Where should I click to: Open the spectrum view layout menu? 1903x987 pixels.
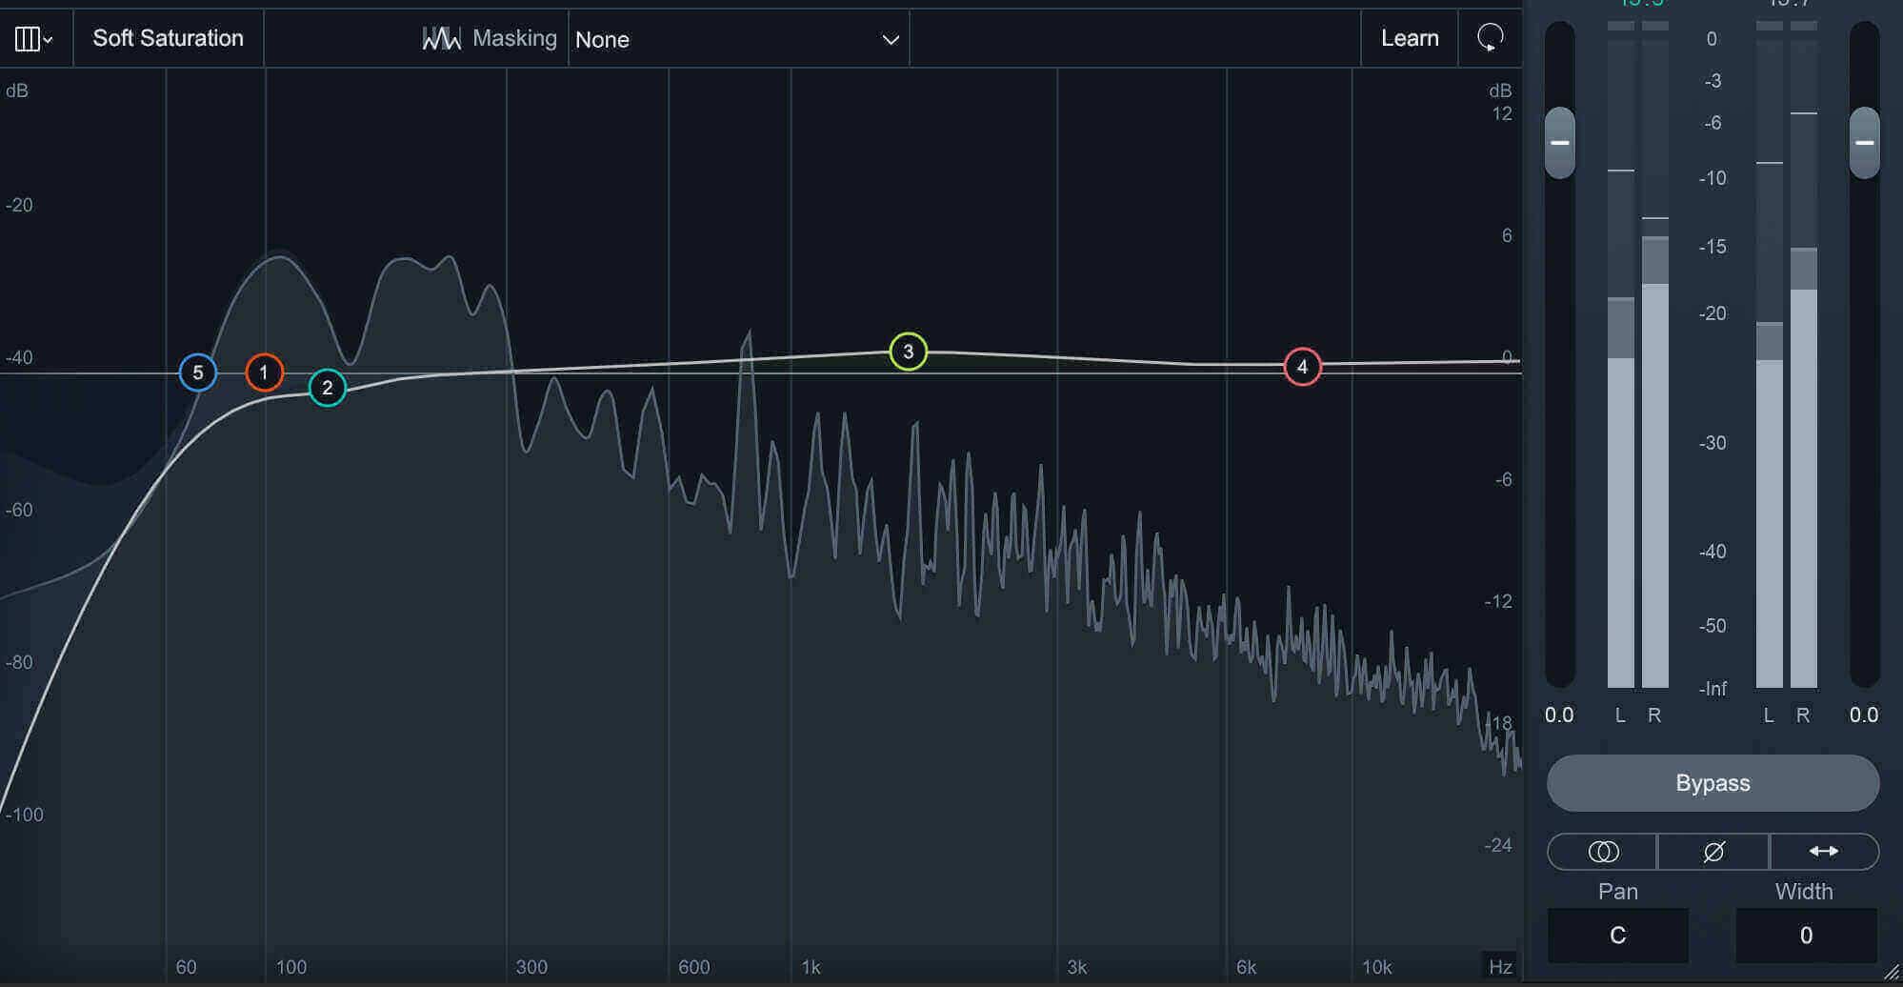[34, 39]
